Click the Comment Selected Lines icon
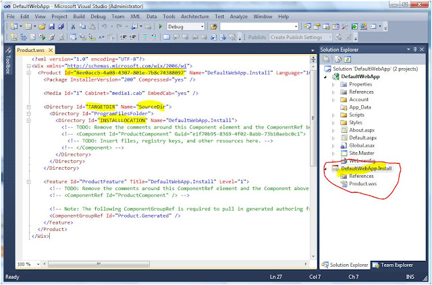Viewport: 432px width, 285px height. point(144,37)
